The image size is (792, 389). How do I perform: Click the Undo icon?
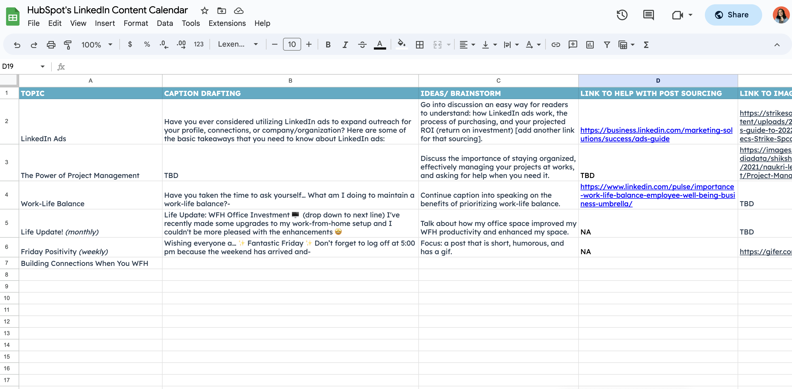17,45
